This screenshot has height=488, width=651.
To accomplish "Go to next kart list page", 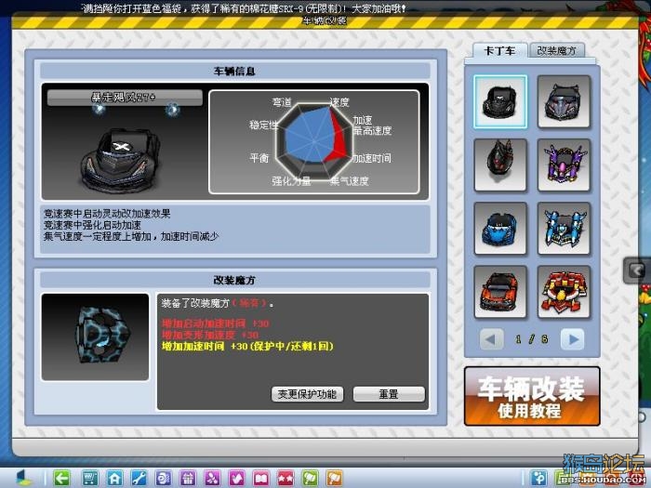I will click(x=573, y=339).
